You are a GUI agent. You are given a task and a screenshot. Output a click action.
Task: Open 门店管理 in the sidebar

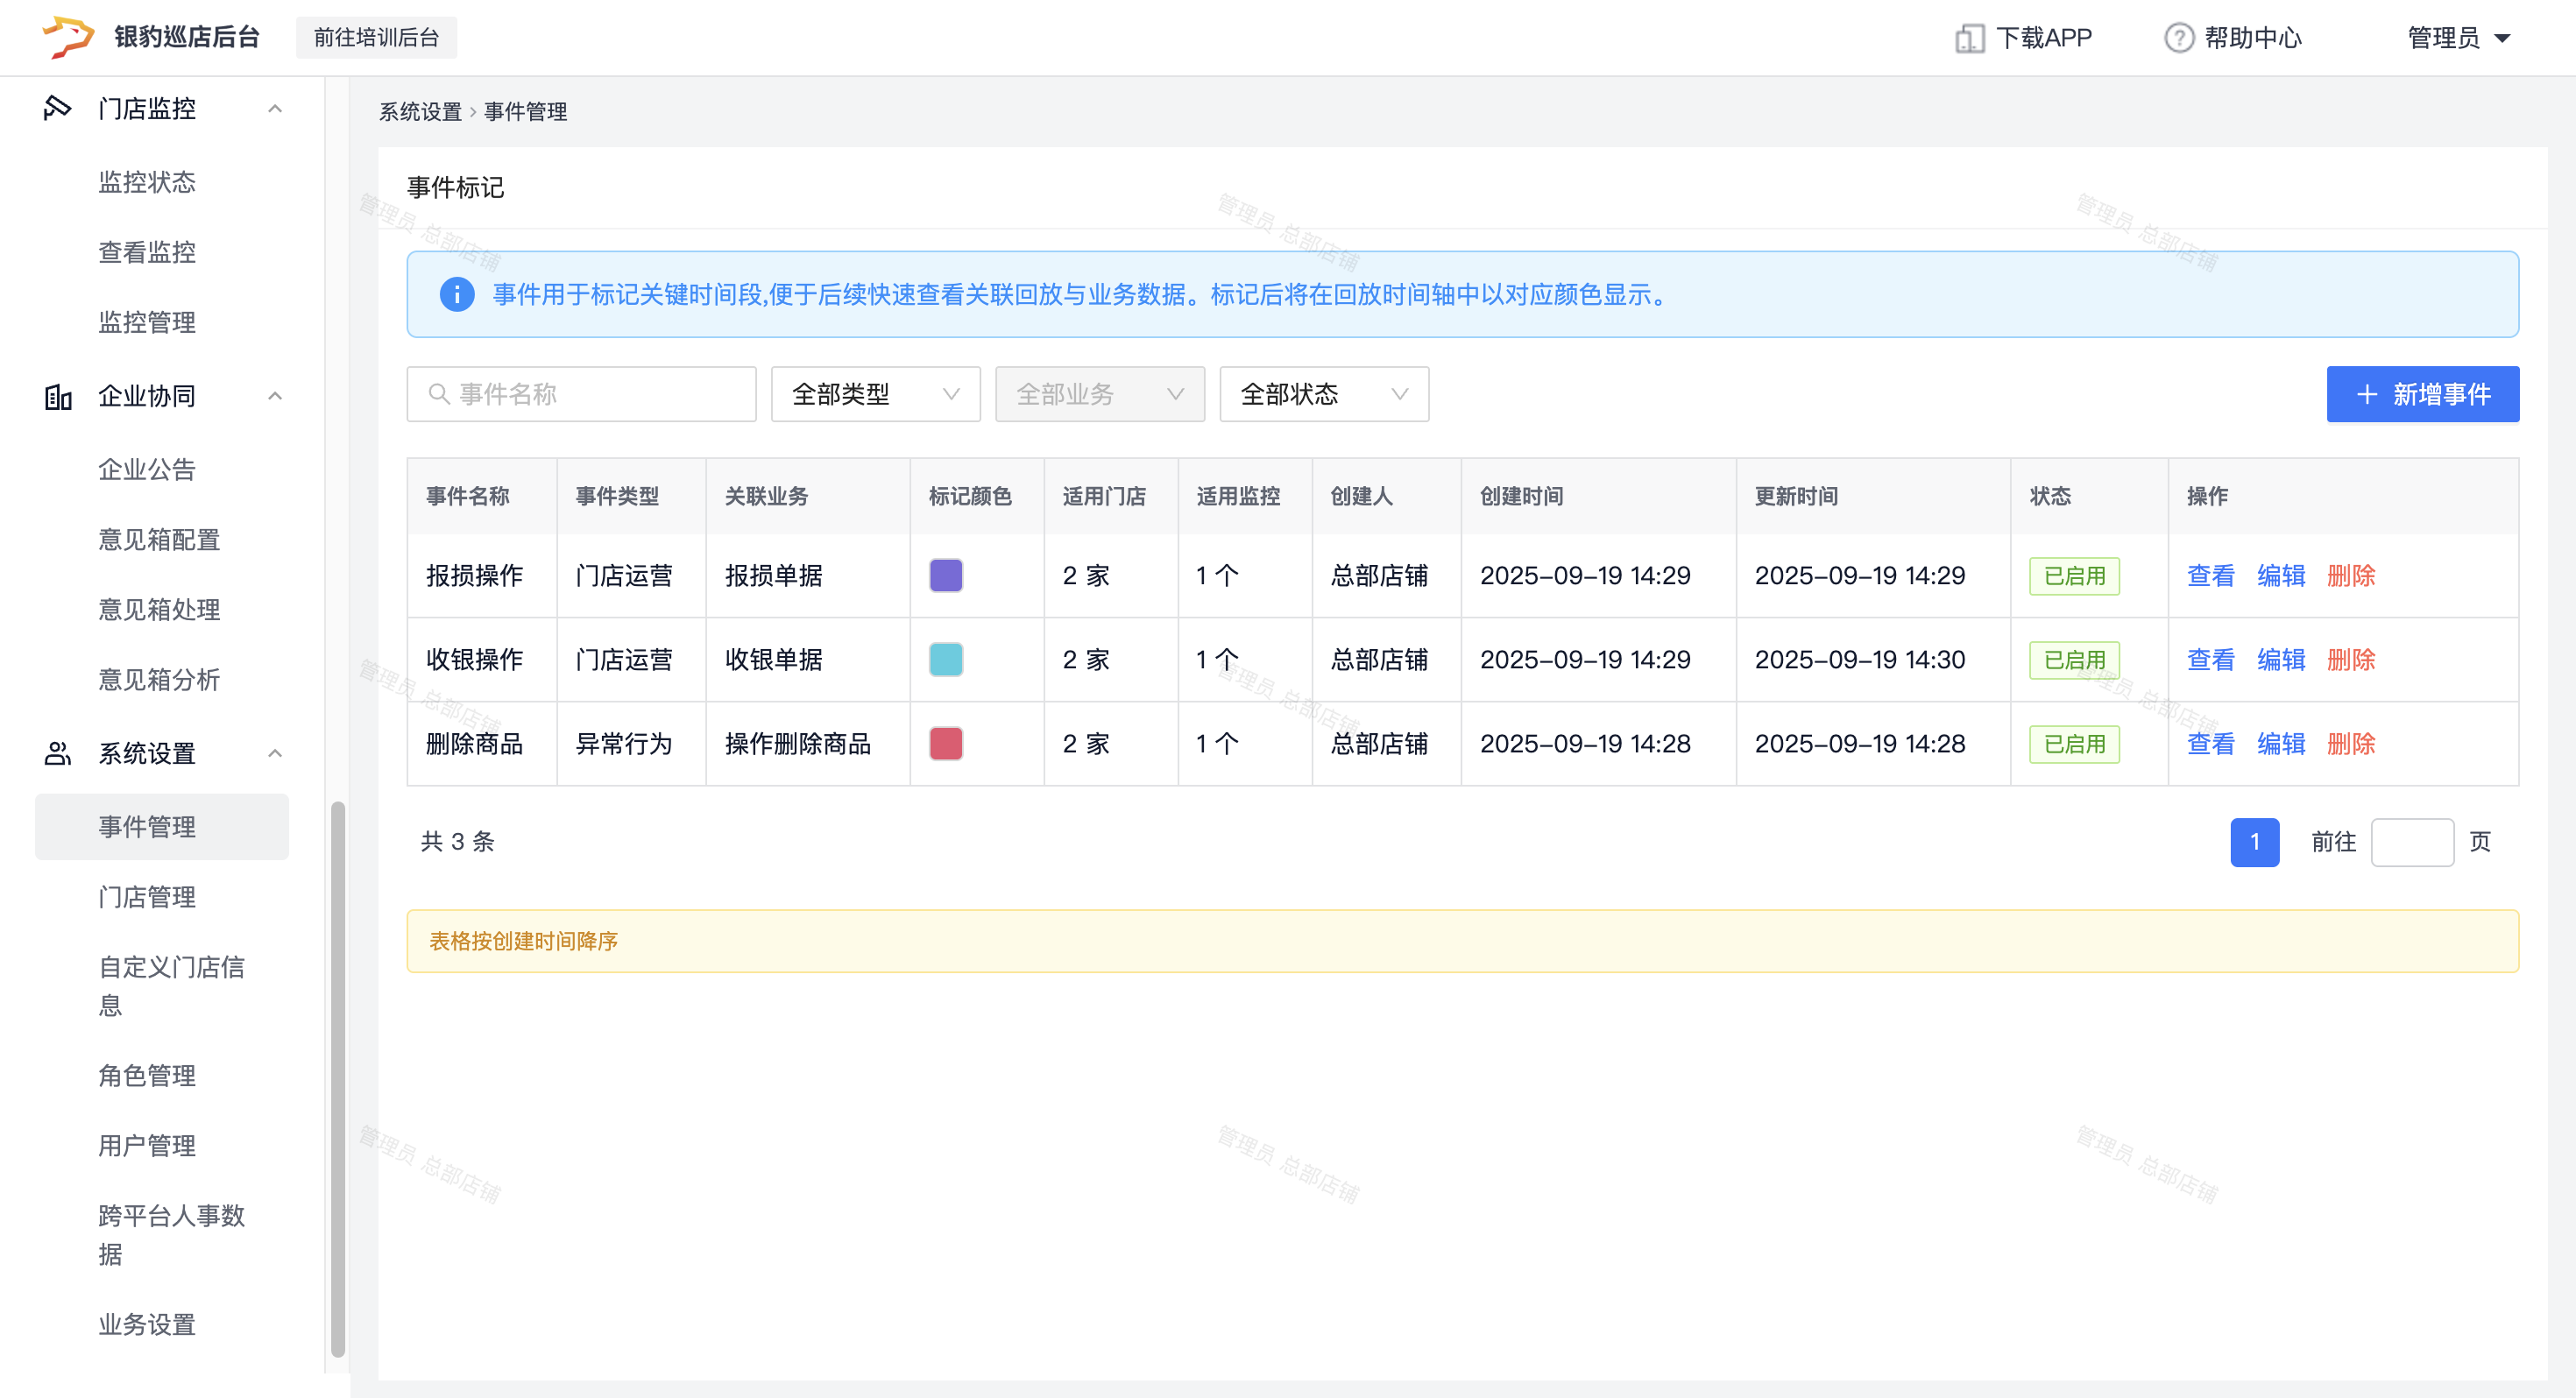[147, 897]
